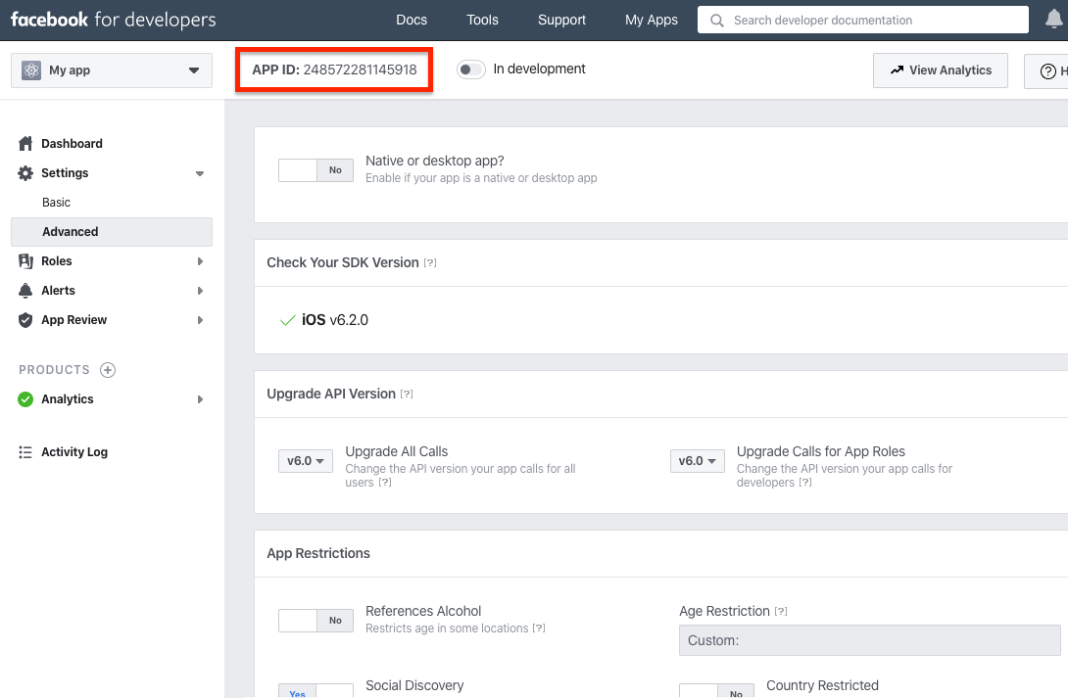Click the Dashboard house icon
Screen dimensions: 1068x698
(25, 144)
